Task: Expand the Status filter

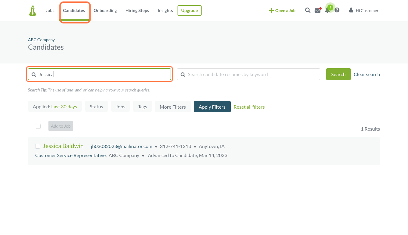Action: (96, 107)
